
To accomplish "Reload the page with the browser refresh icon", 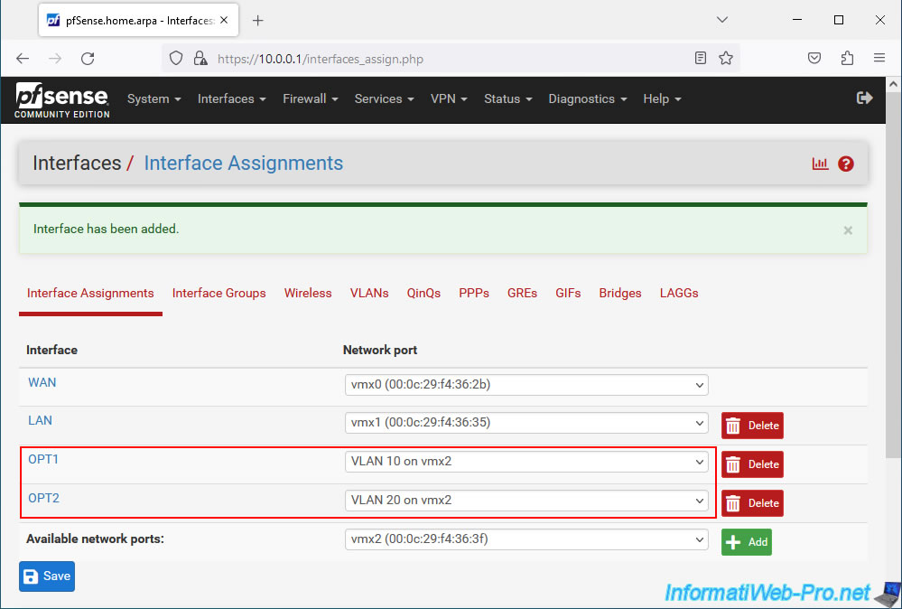I will coord(88,59).
